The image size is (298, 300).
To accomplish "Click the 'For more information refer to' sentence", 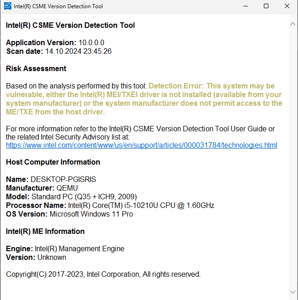I will 140,133.
